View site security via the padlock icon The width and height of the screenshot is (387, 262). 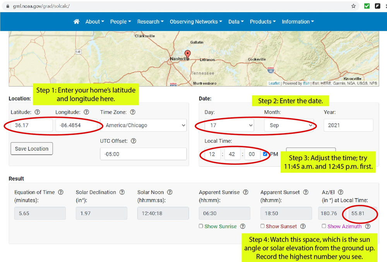pos(8,6)
